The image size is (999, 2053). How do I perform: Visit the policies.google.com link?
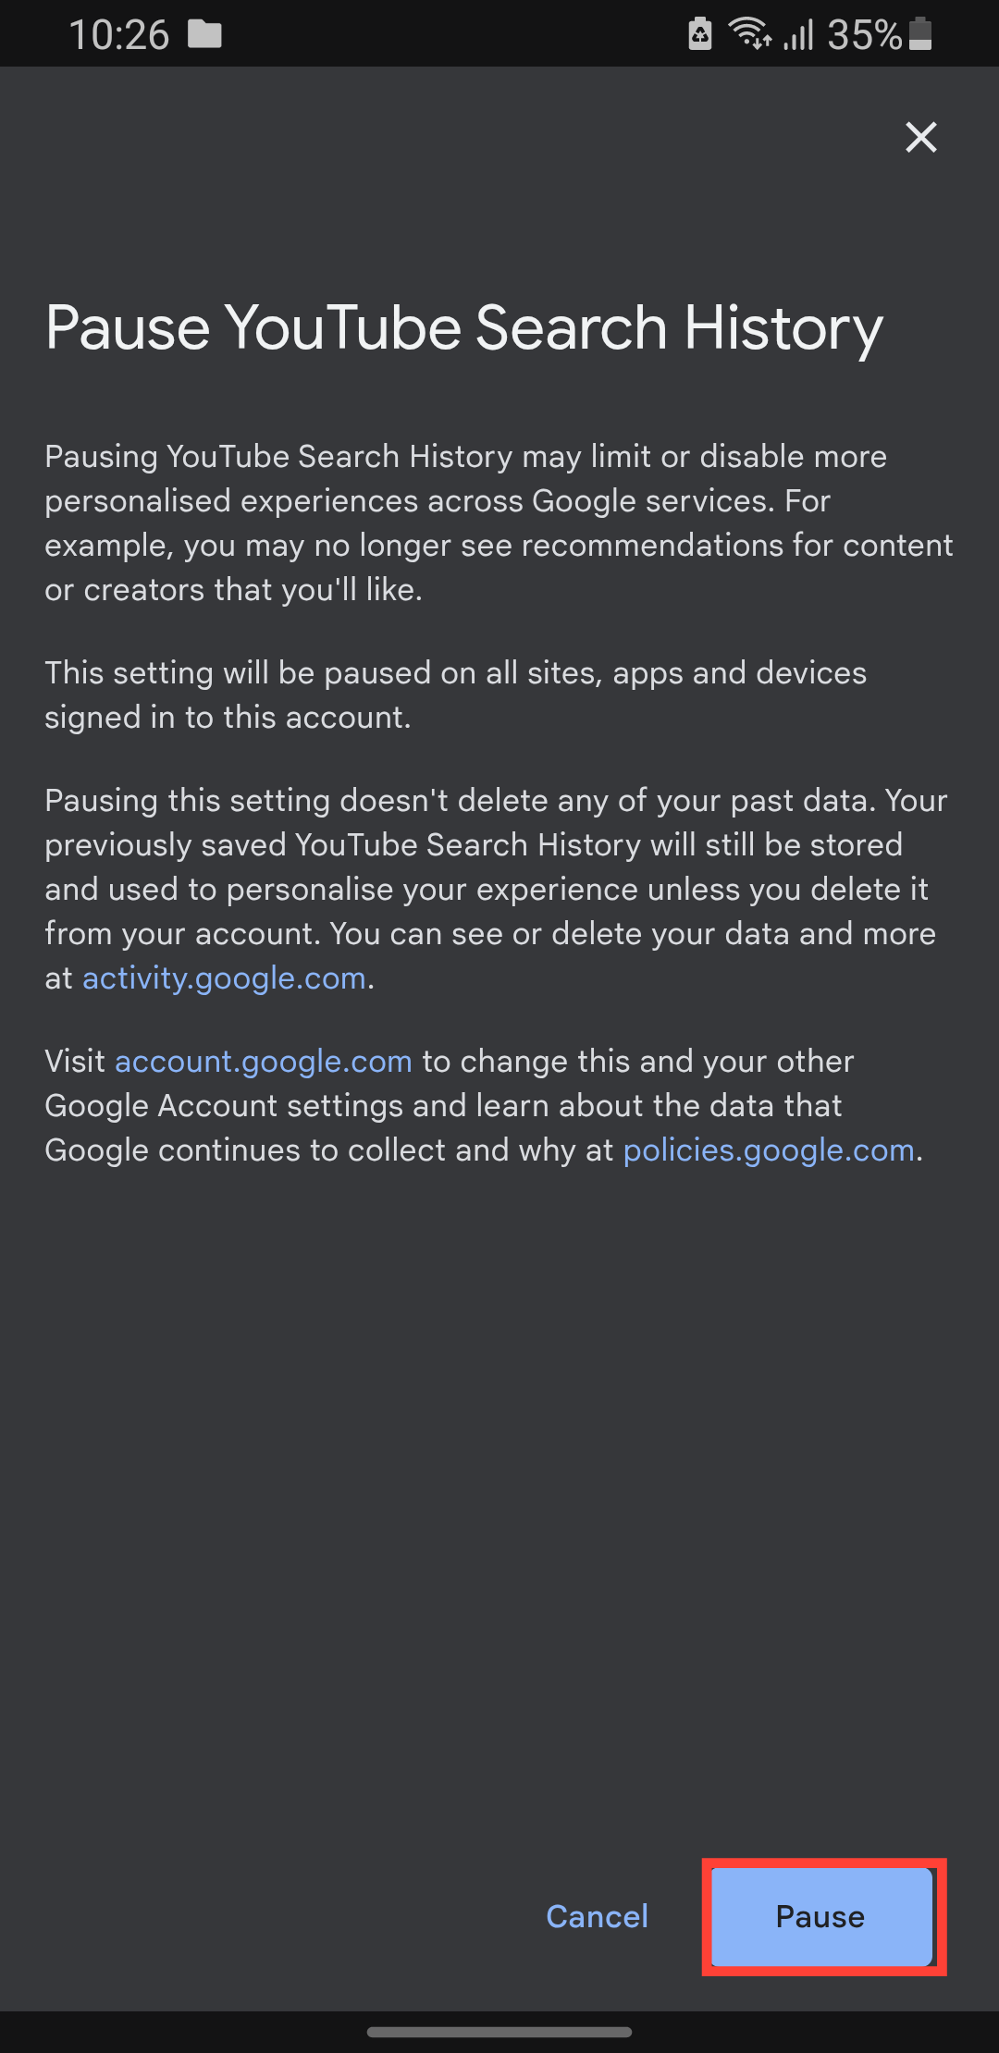pyautogui.click(x=769, y=1150)
